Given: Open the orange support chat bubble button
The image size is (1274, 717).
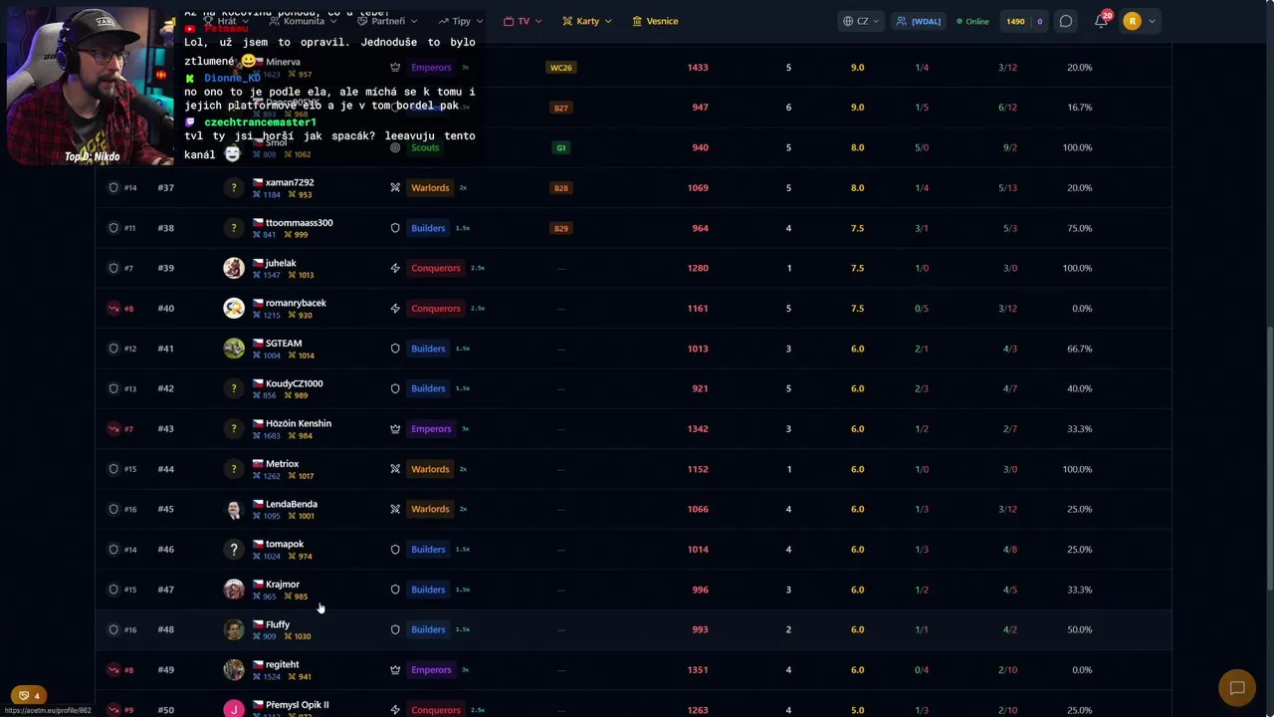Looking at the screenshot, I should tap(1237, 688).
